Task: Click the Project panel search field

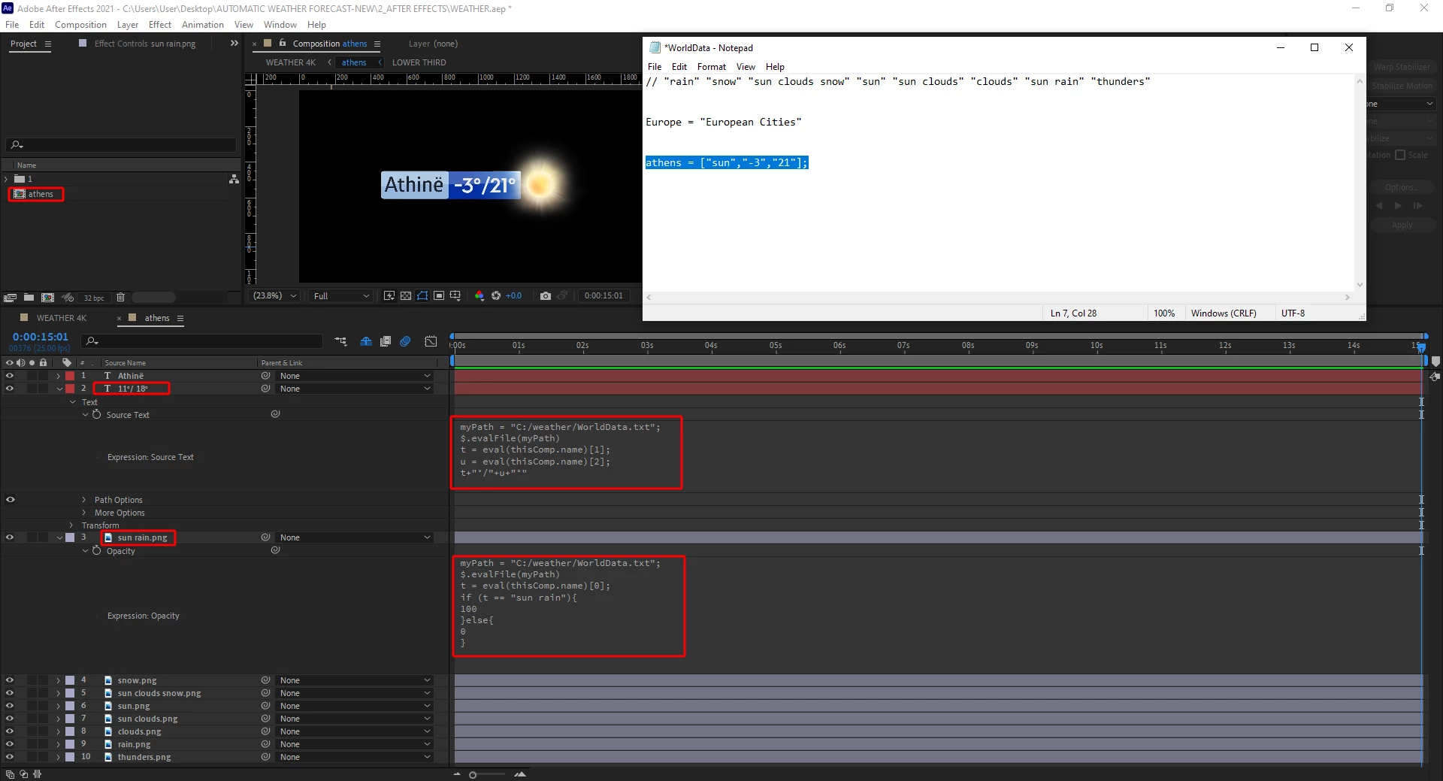Action: click(121, 144)
